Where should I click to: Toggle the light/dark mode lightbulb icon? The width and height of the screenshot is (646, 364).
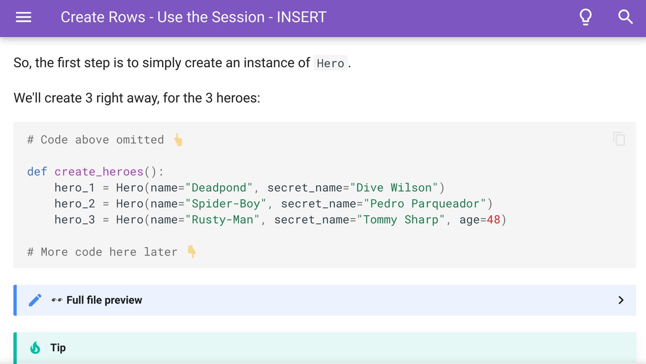[585, 17]
